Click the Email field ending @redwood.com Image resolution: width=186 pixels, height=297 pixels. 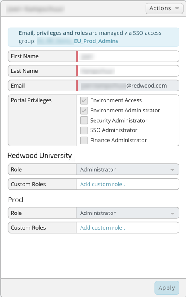pyautogui.click(x=128, y=86)
